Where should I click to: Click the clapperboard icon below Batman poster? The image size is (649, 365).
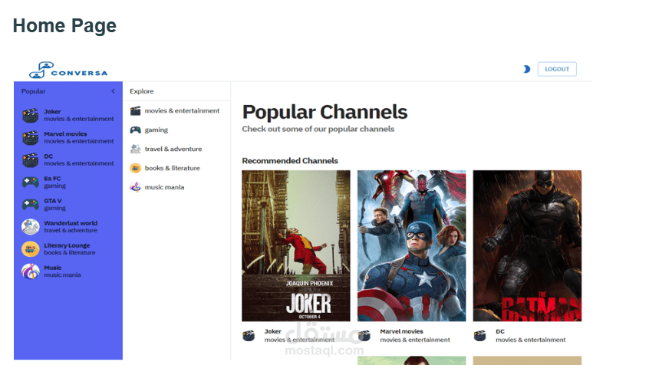click(479, 335)
